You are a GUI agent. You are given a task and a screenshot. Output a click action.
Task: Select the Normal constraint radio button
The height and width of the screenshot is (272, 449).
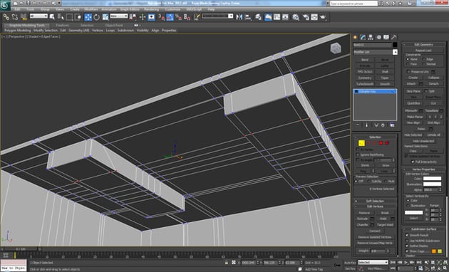(423, 64)
